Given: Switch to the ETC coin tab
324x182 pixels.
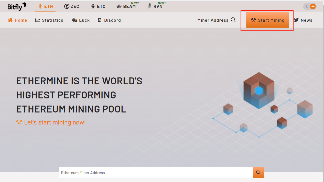Looking at the screenshot, I should [98, 6].
